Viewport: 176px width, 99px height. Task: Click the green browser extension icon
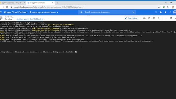tap(164, 7)
